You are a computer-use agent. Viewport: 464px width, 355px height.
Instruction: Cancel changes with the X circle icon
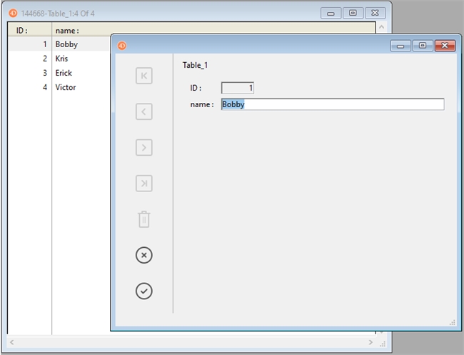coord(143,255)
